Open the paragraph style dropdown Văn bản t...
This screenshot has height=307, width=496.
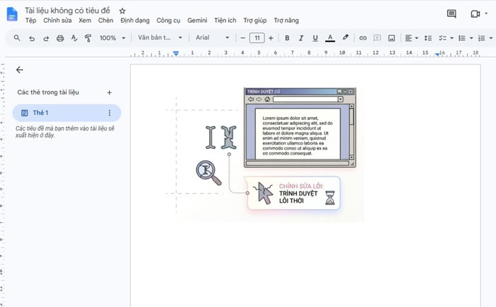[x=160, y=38]
